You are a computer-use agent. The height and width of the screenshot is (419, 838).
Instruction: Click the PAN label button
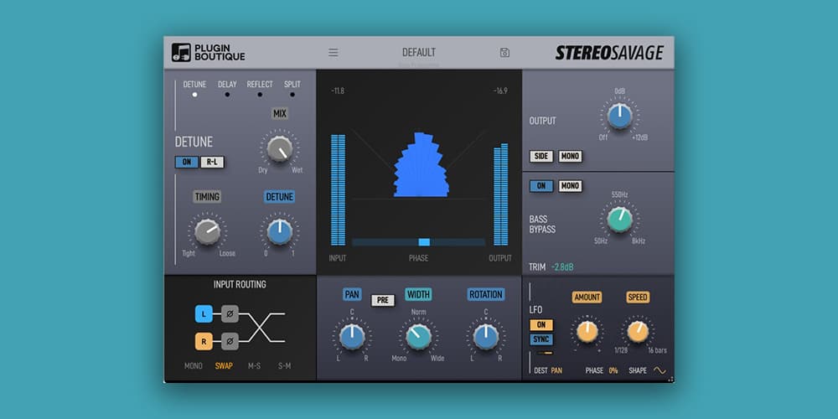coord(352,294)
